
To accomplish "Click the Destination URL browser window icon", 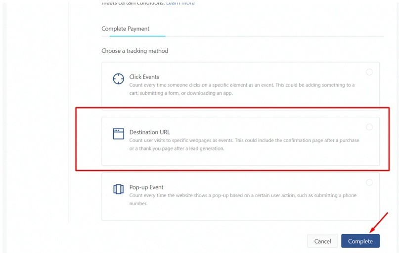I will [118, 134].
